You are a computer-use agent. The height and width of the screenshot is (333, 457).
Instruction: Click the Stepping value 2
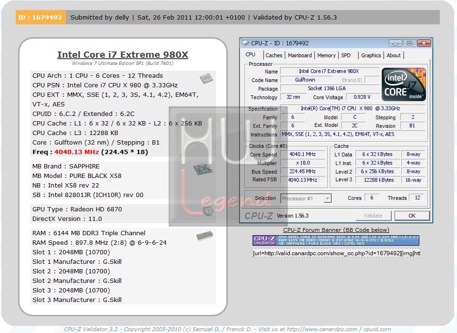point(412,117)
